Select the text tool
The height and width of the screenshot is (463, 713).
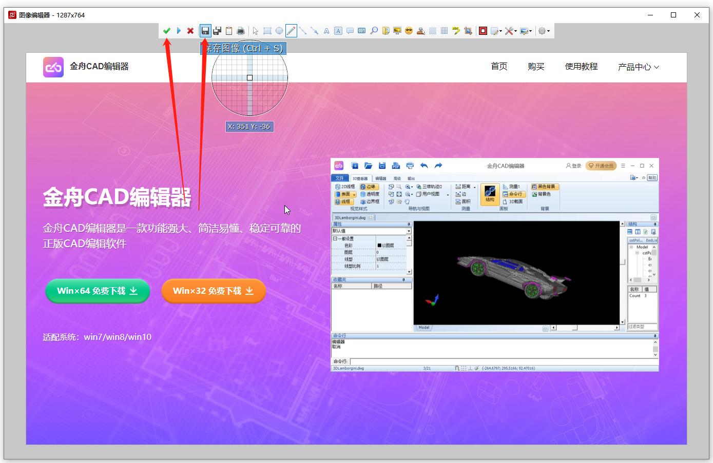[325, 31]
